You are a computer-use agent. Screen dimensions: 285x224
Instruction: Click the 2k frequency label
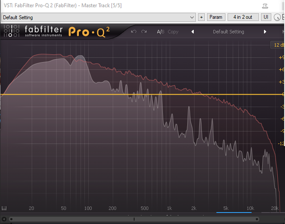point(194,208)
